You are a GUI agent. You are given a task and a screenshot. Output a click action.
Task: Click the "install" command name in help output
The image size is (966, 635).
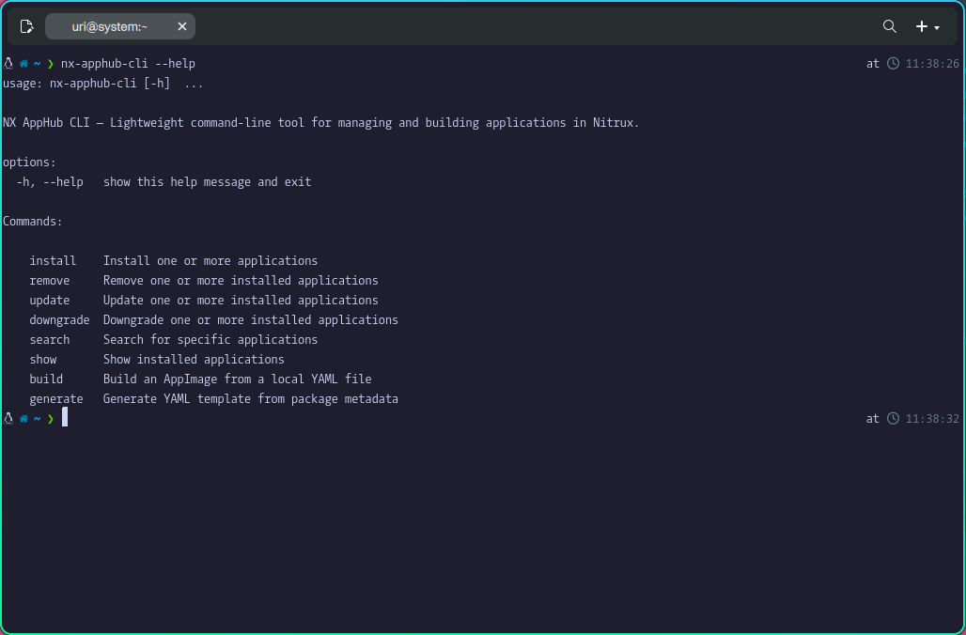[x=53, y=261]
